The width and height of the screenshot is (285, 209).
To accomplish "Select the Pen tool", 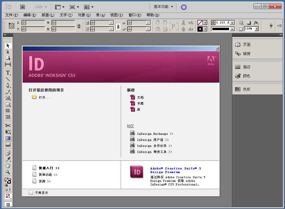I will [8, 85].
